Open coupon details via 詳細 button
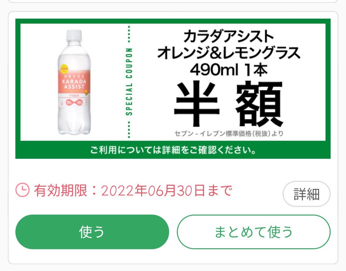This screenshot has width=346, height=271. (x=307, y=194)
